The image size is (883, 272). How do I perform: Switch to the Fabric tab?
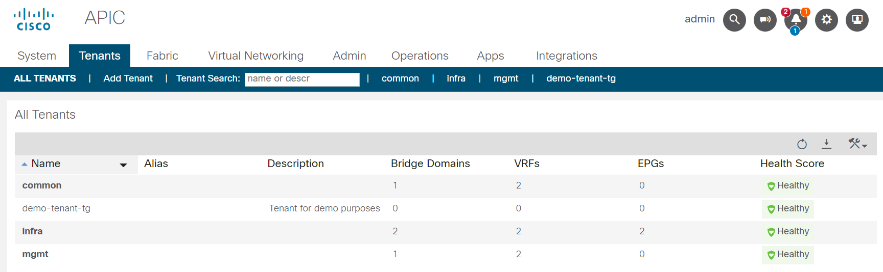tap(162, 56)
